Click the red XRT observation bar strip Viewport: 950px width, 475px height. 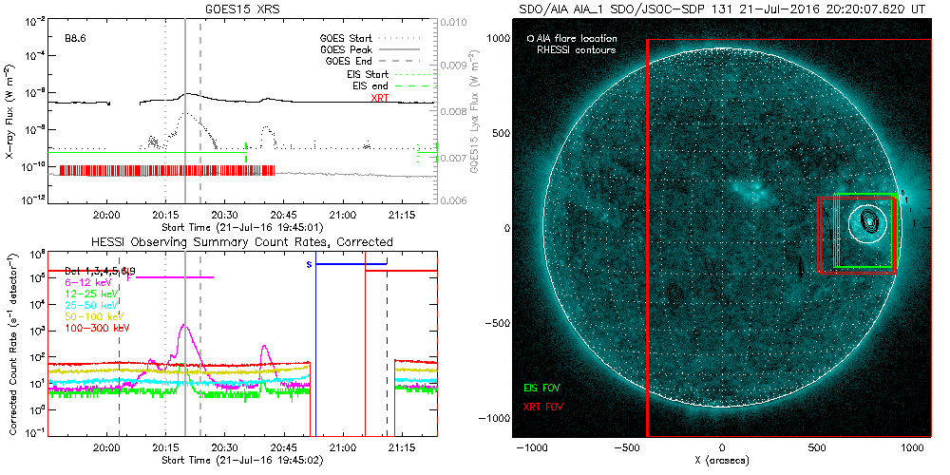point(166,170)
